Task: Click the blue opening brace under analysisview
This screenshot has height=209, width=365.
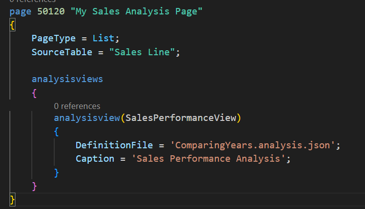Action: click(x=56, y=132)
